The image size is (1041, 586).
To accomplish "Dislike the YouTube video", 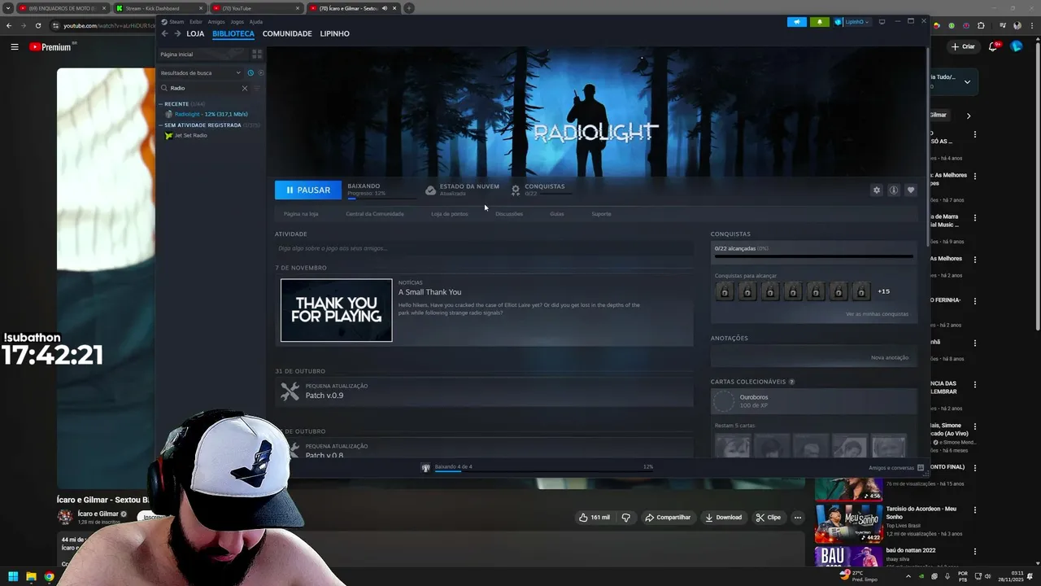I will point(626,517).
